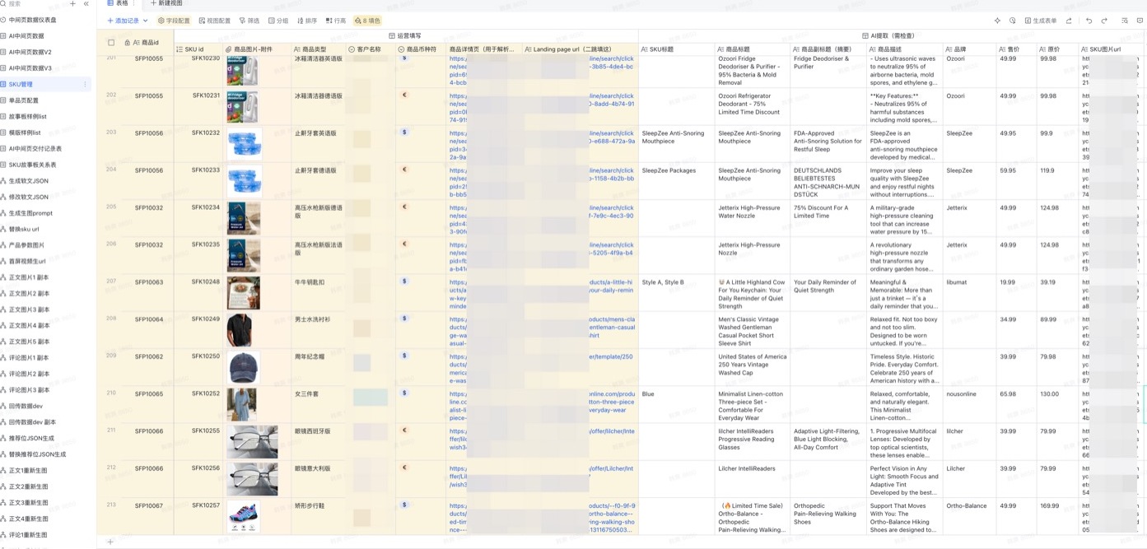Open landing page link in row SFK10249

(x=611, y=327)
